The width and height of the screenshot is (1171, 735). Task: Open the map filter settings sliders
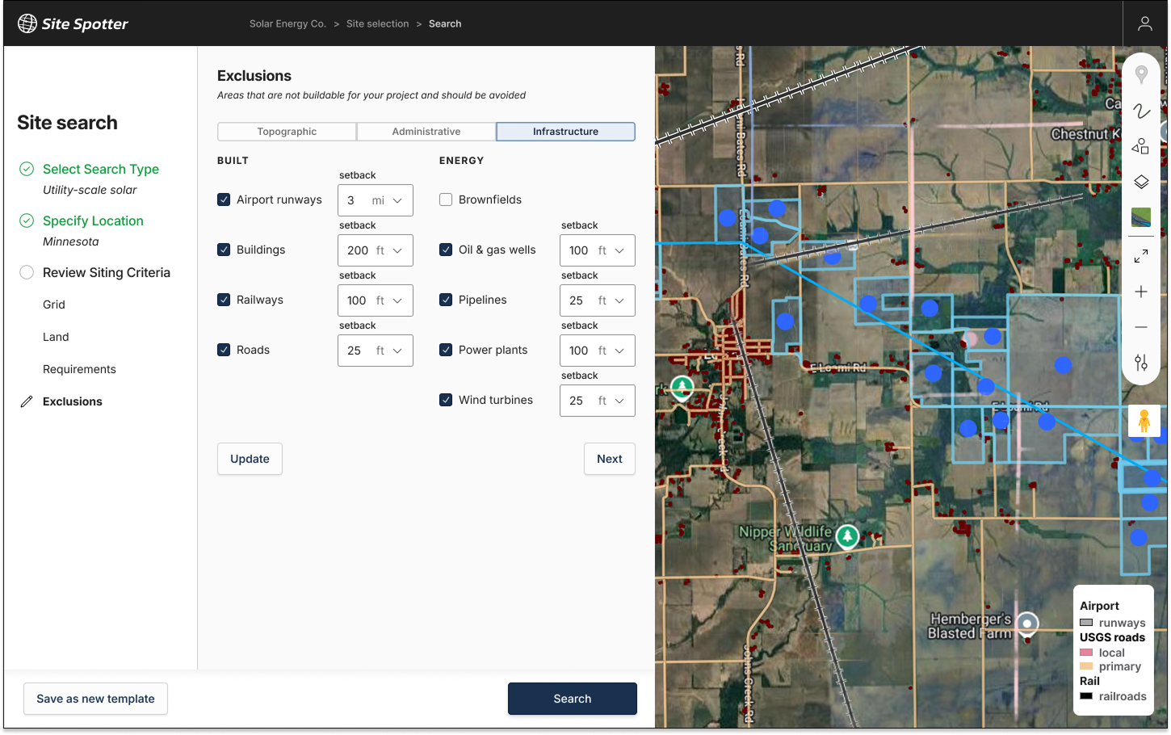[1141, 363]
